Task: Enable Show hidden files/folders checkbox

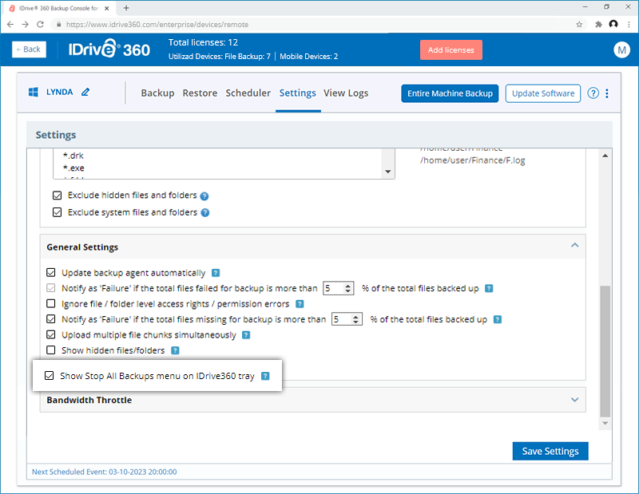Action: (x=50, y=350)
